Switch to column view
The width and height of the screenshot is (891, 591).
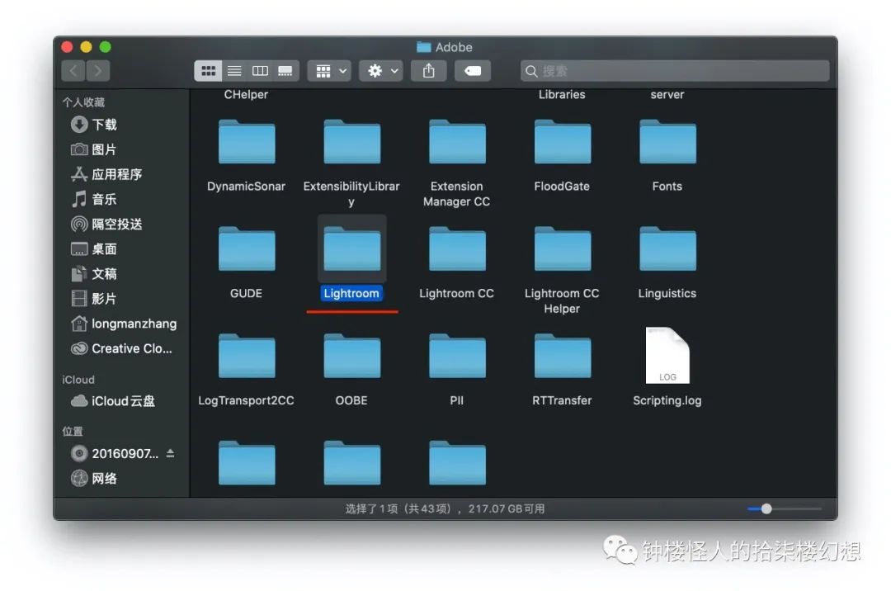[x=260, y=71]
